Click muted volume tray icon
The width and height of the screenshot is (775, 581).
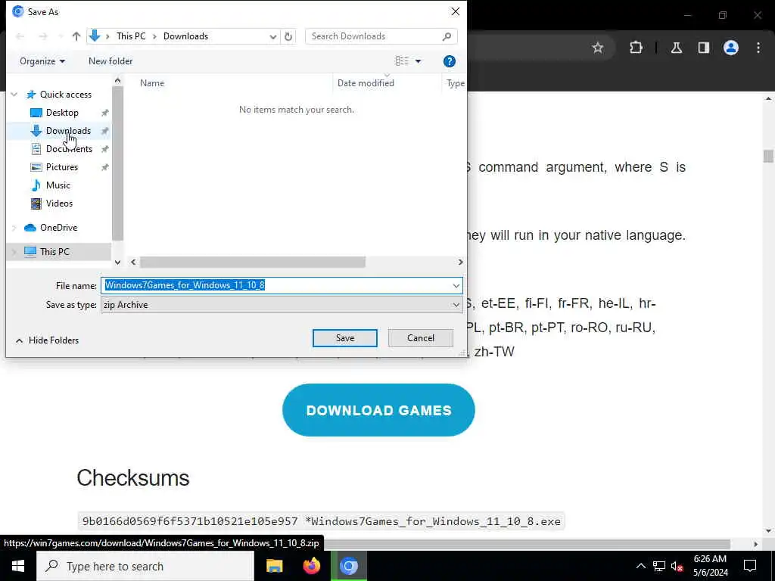pos(677,566)
